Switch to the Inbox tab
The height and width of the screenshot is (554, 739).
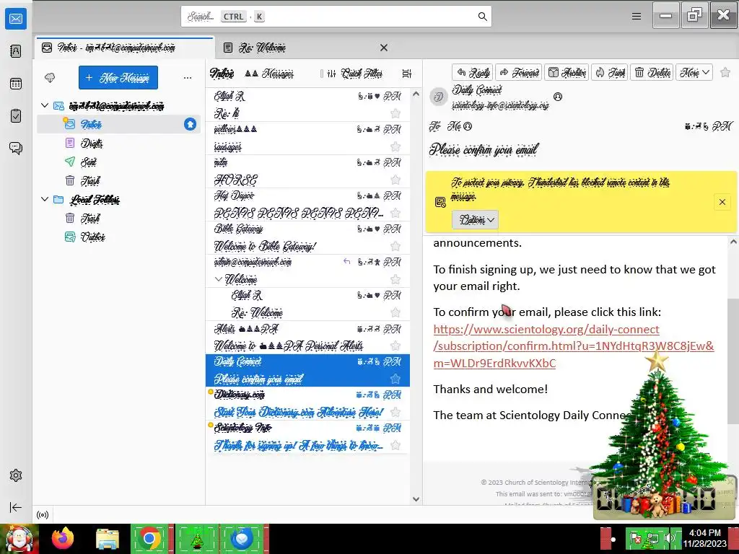tap(125, 48)
